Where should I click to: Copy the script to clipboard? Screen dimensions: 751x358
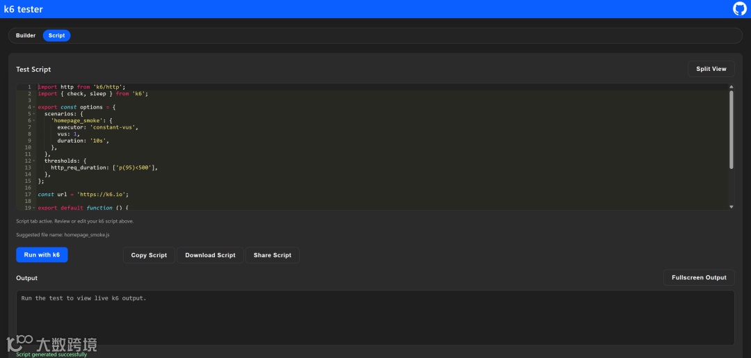(x=149, y=255)
